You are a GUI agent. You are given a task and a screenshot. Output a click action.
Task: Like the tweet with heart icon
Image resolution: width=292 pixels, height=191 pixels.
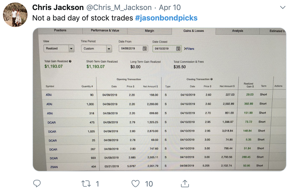(x=135, y=184)
